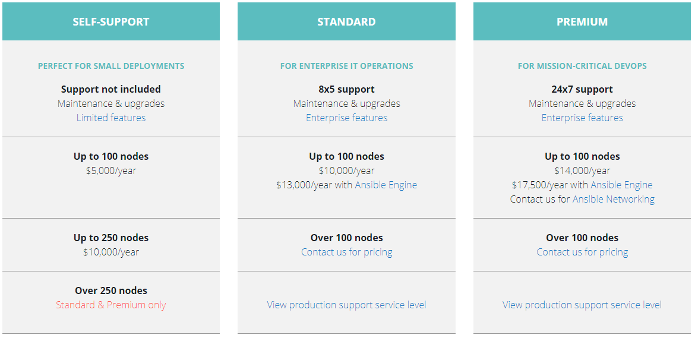
Task: Open the Ansible Networking link
Action: (614, 199)
